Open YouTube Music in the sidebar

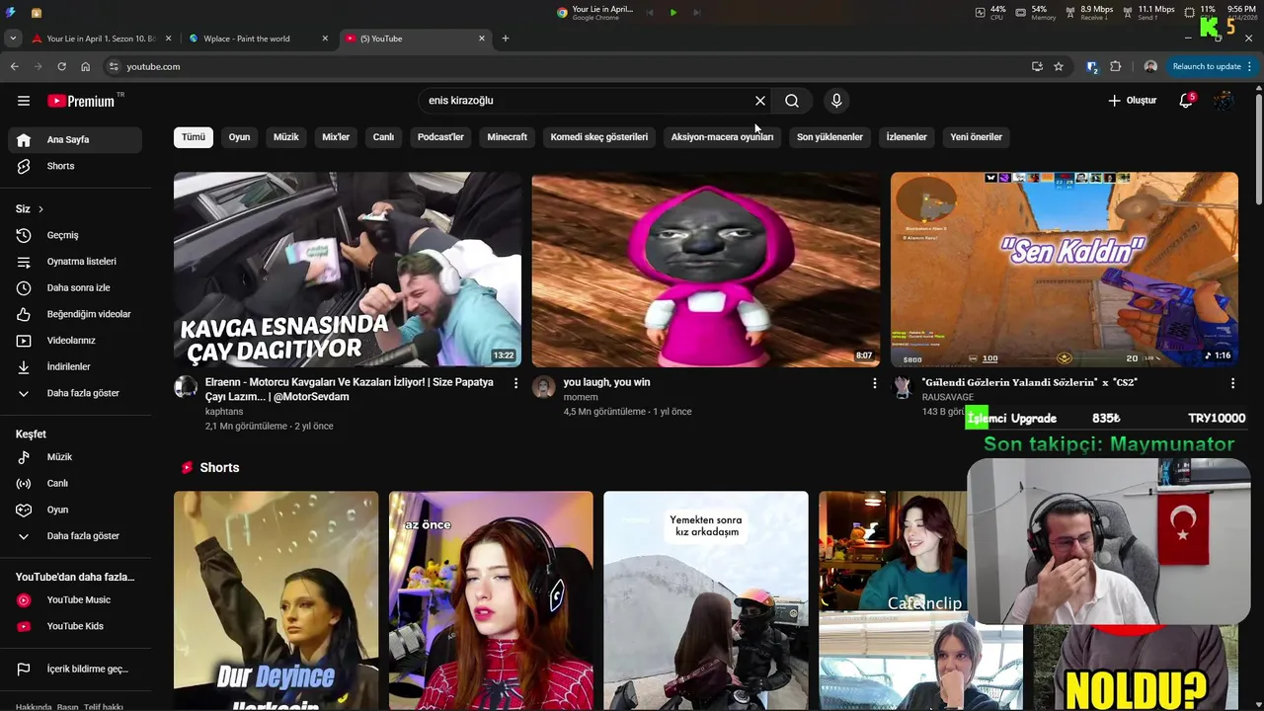[x=75, y=599]
